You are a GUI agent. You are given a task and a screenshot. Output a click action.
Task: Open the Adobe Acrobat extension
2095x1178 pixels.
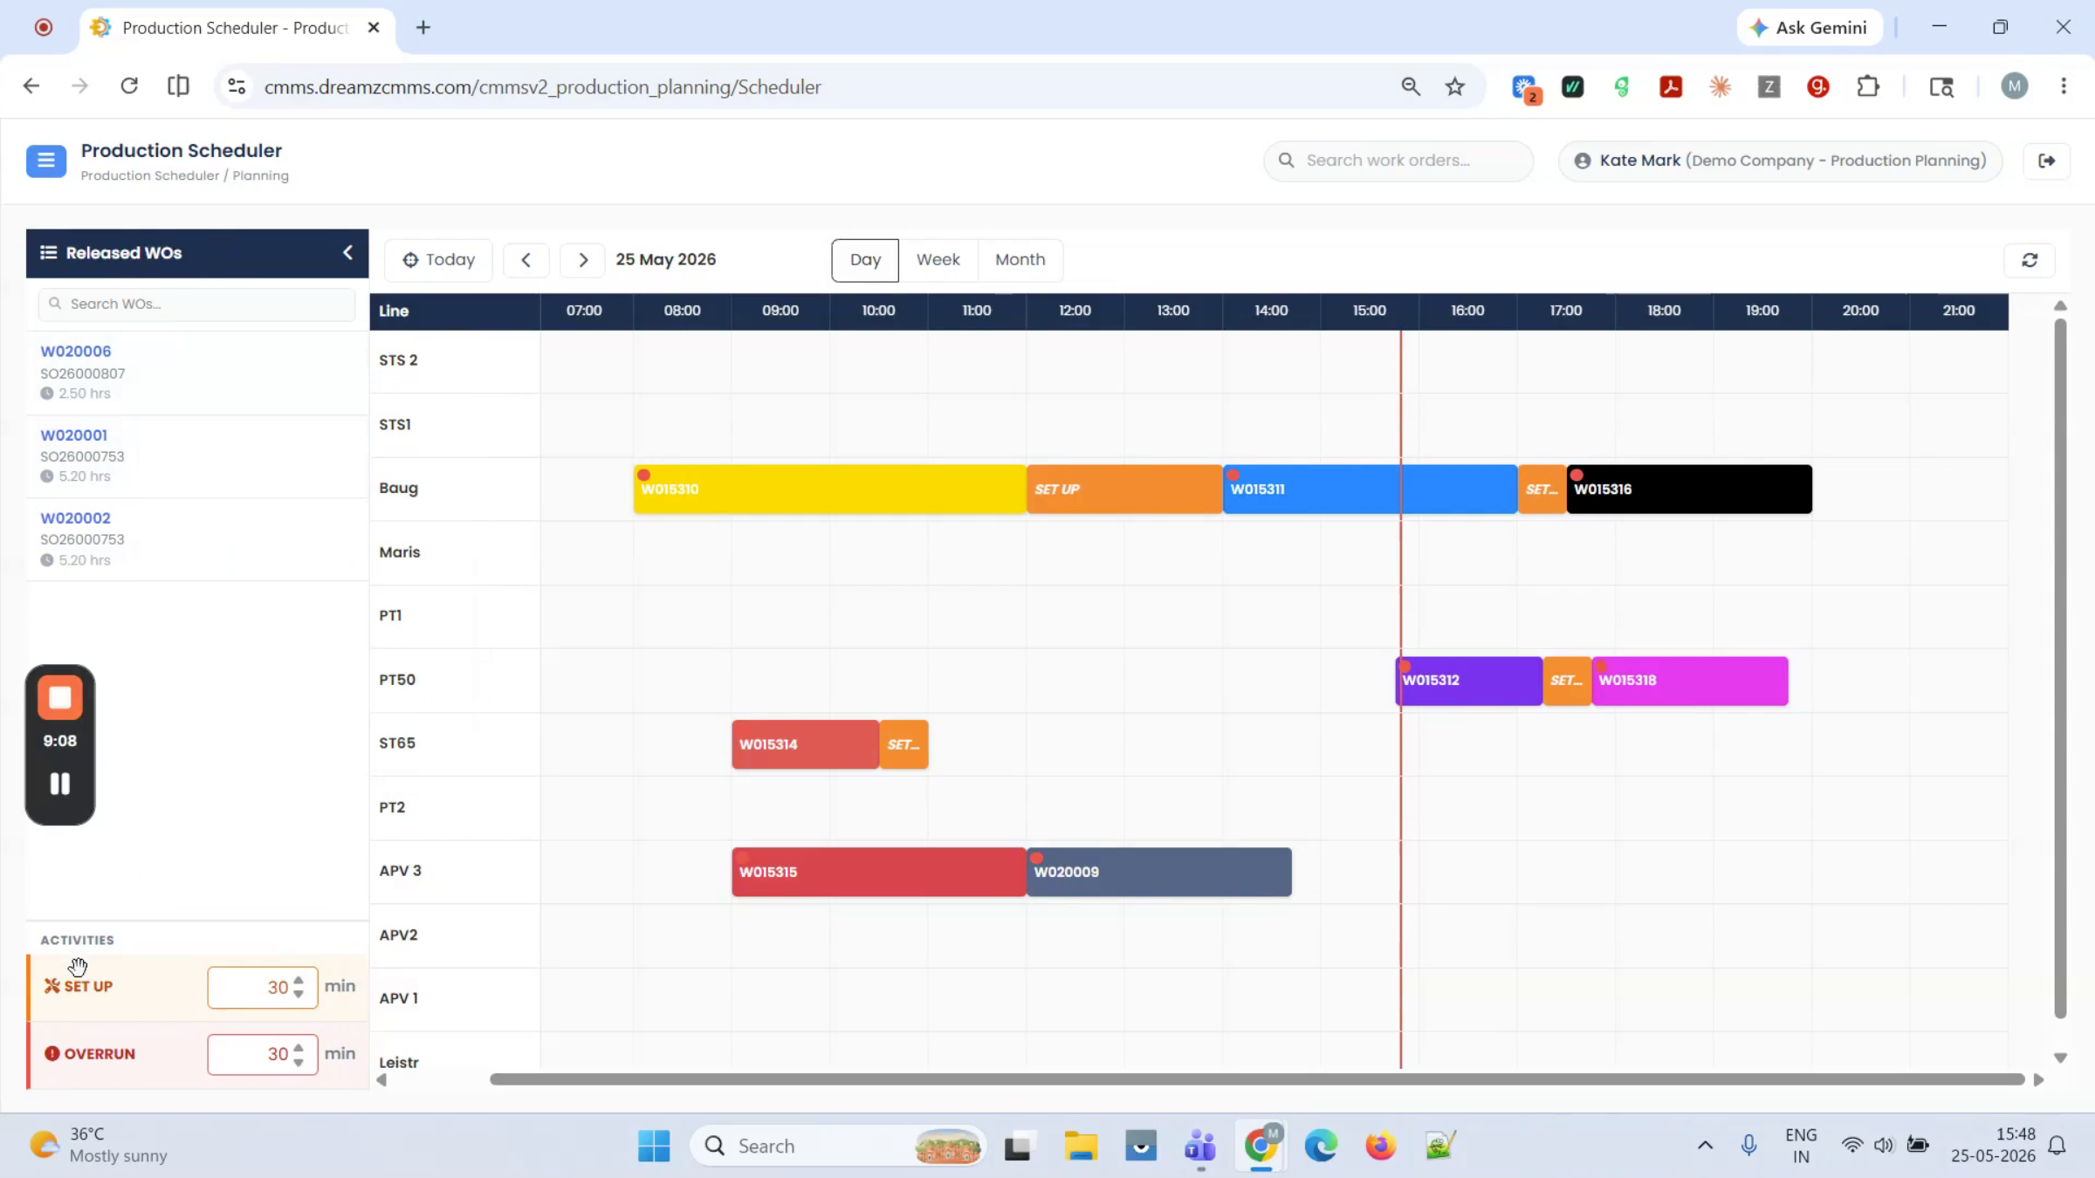pos(1671,86)
